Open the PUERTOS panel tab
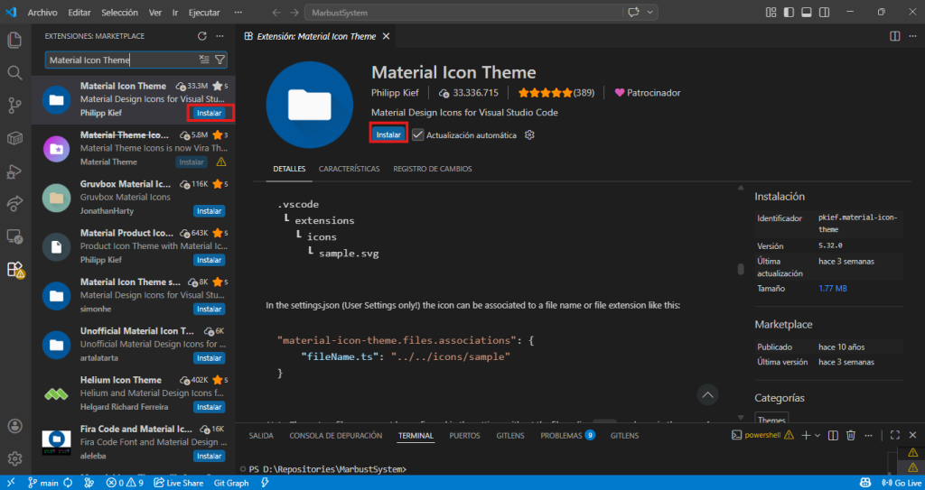Viewport: 925px width, 490px height. 465,436
